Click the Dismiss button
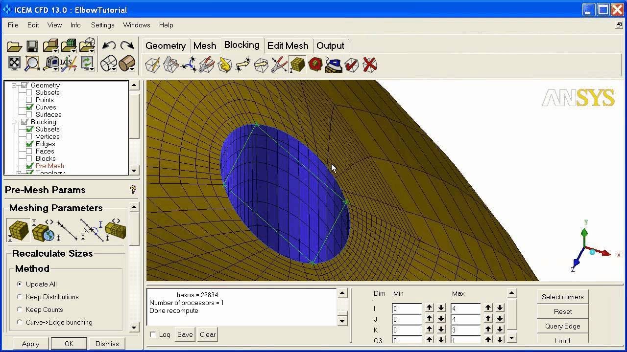627x352 pixels. click(107, 344)
